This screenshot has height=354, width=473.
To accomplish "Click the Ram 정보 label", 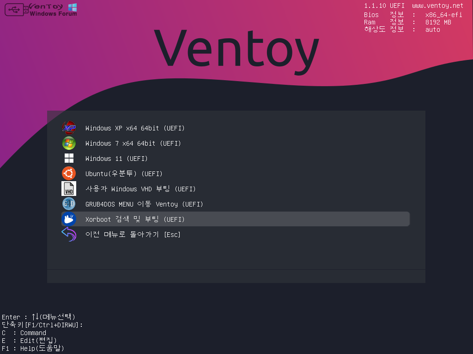I will [x=384, y=22].
